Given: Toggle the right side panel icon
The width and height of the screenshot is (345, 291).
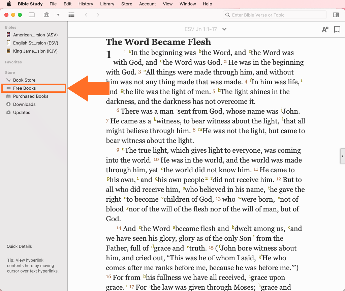Looking at the screenshot, I should coord(336,15).
